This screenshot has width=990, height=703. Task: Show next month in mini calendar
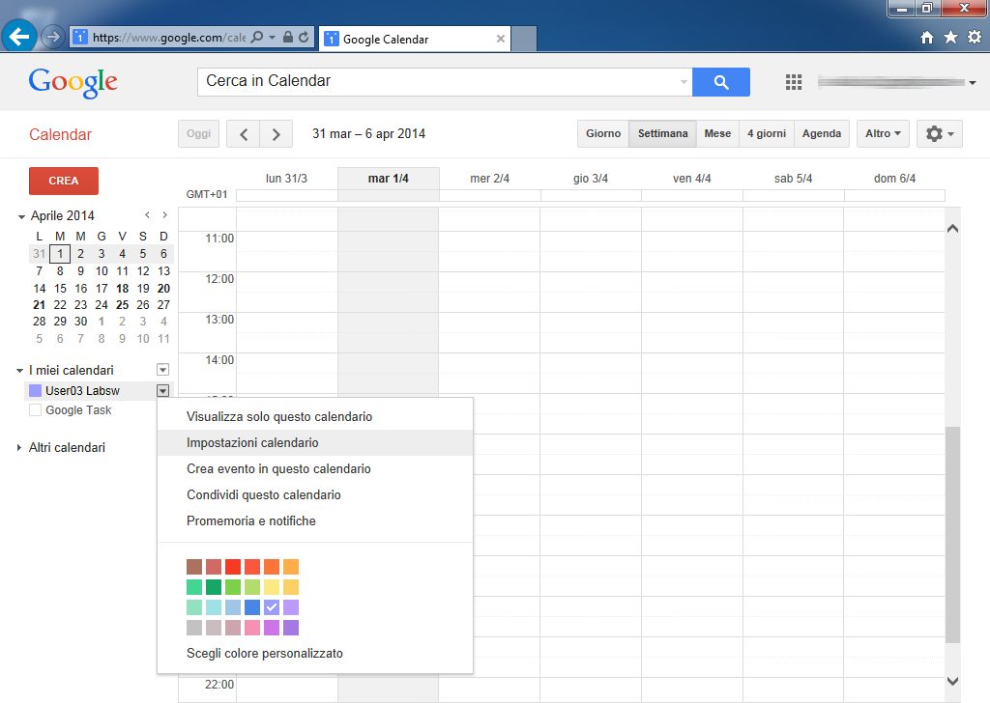tap(165, 215)
